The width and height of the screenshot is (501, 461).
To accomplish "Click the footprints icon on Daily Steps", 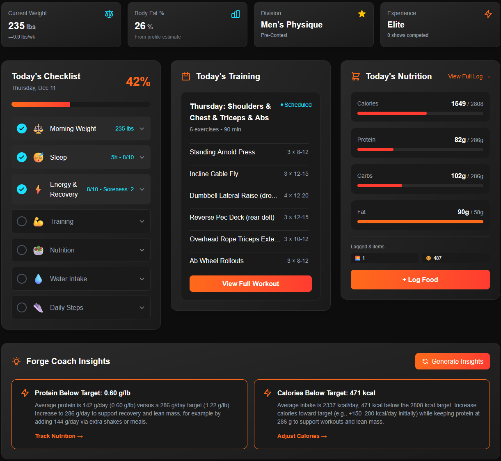I will 38,307.
